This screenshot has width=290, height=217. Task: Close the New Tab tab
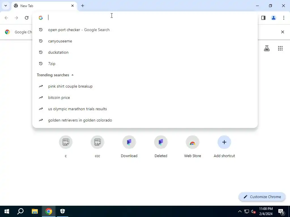click(x=72, y=6)
